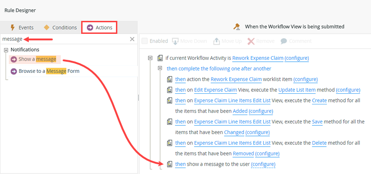Click the purple arrow Actions icon
Viewport: 371px width, 174px height.
click(90, 27)
